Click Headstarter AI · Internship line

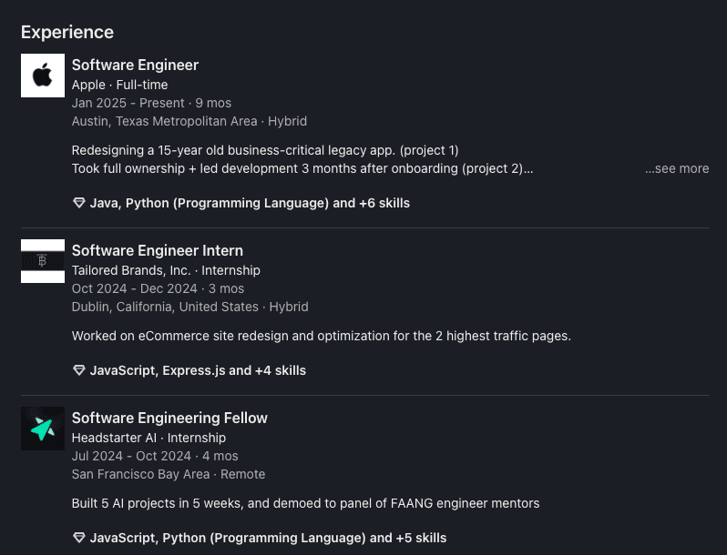[148, 438]
